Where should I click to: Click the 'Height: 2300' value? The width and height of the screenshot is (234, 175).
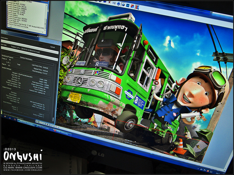[45, 82]
